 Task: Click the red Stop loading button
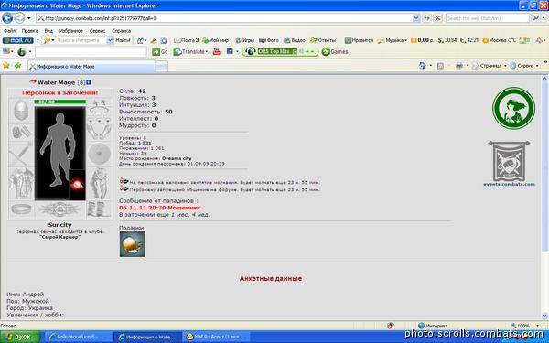(x=437, y=18)
